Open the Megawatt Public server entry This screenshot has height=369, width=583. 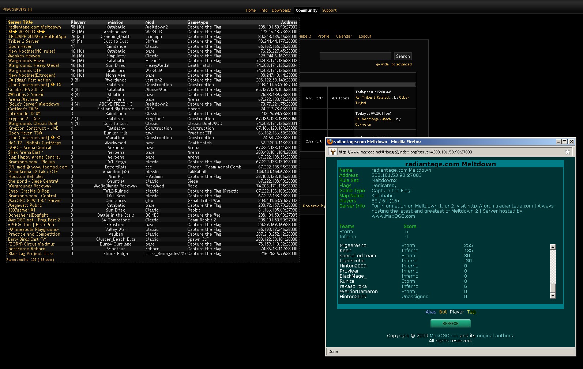[x=25, y=205]
